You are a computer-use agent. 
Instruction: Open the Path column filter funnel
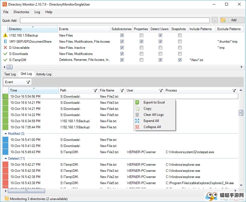95,90
